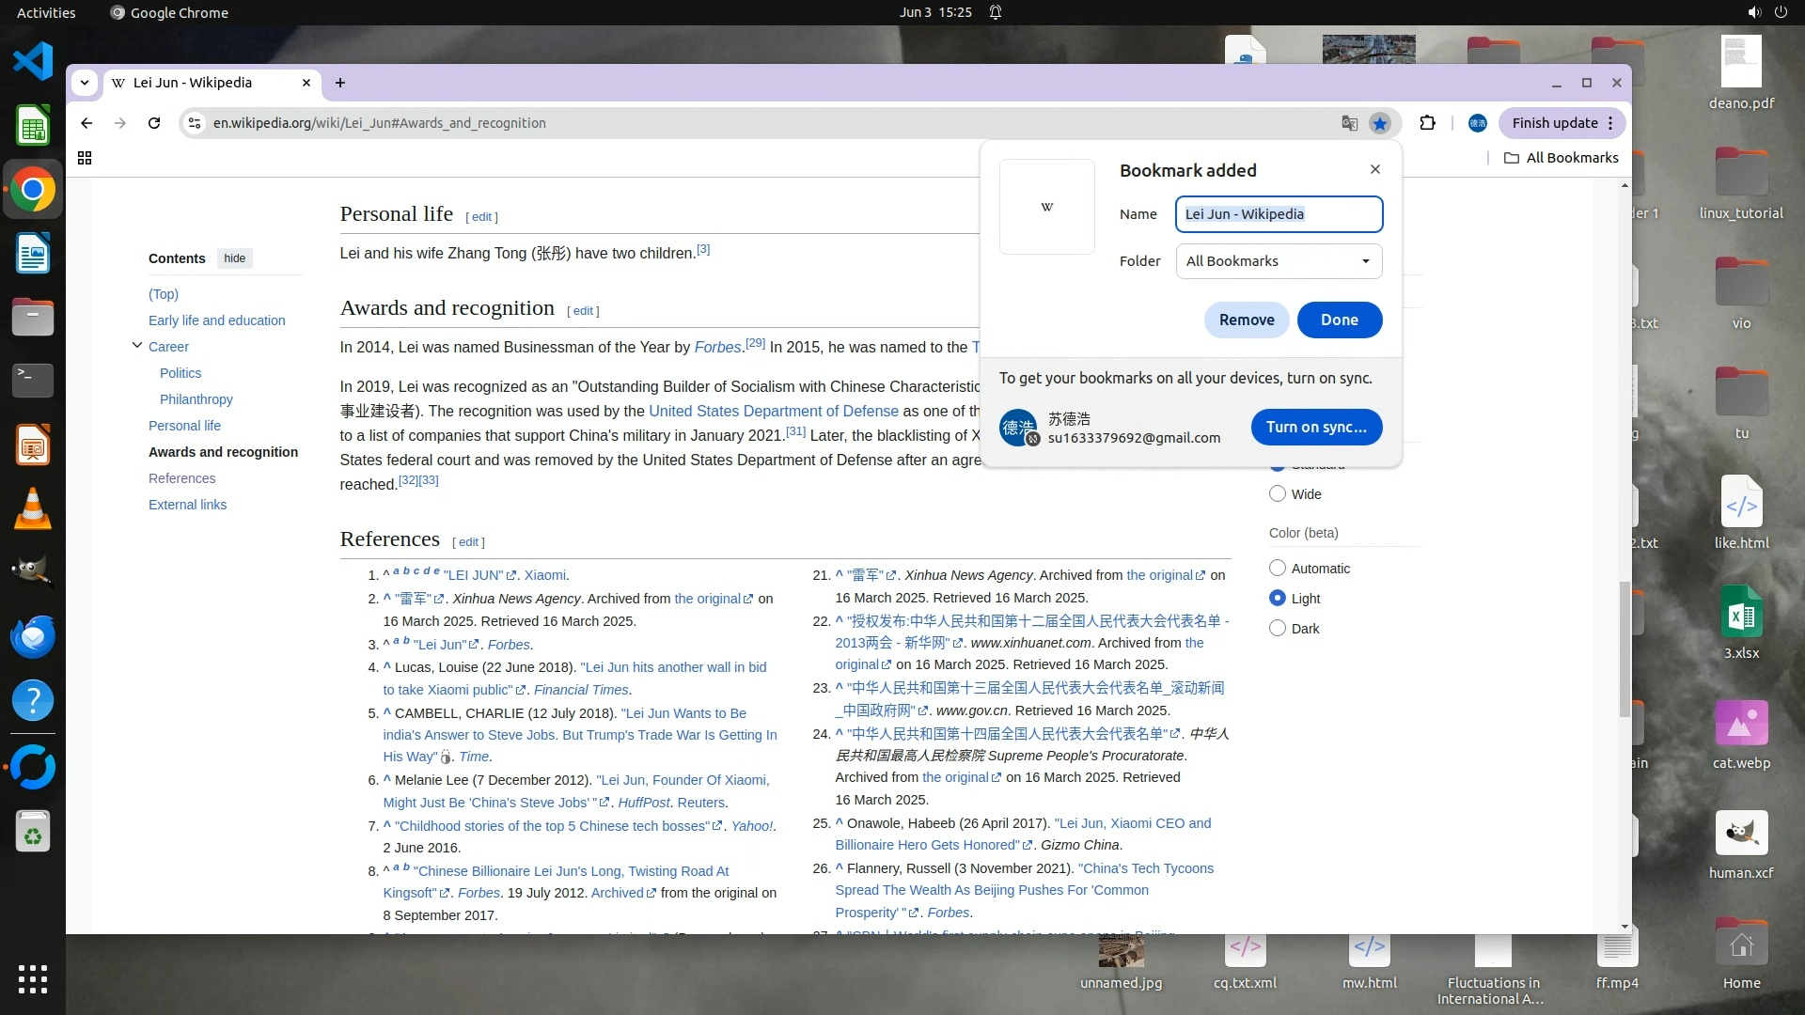Click the bookmark star icon in address bar

point(1379,123)
